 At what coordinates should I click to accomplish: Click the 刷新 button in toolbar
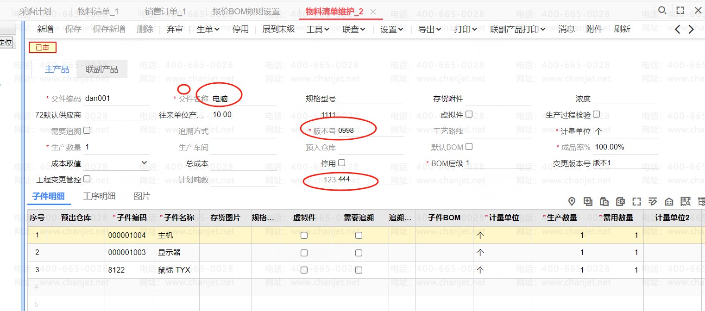(x=622, y=29)
